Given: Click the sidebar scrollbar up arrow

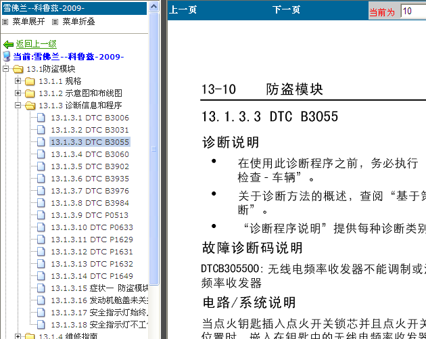Looking at the screenshot, I should (x=153, y=6).
